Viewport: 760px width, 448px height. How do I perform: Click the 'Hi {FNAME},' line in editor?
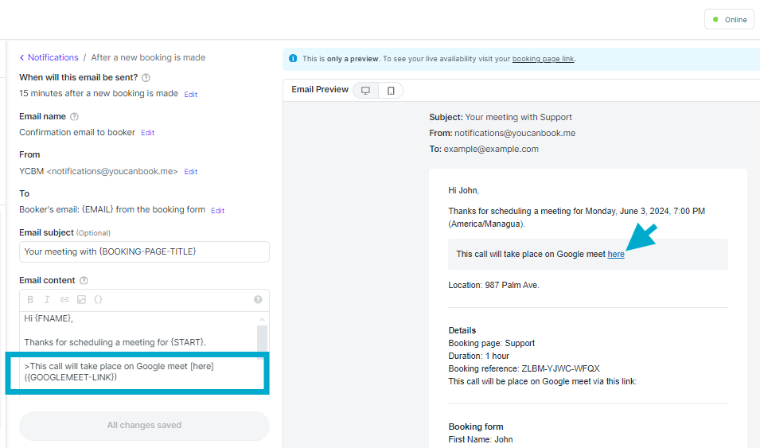[49, 318]
